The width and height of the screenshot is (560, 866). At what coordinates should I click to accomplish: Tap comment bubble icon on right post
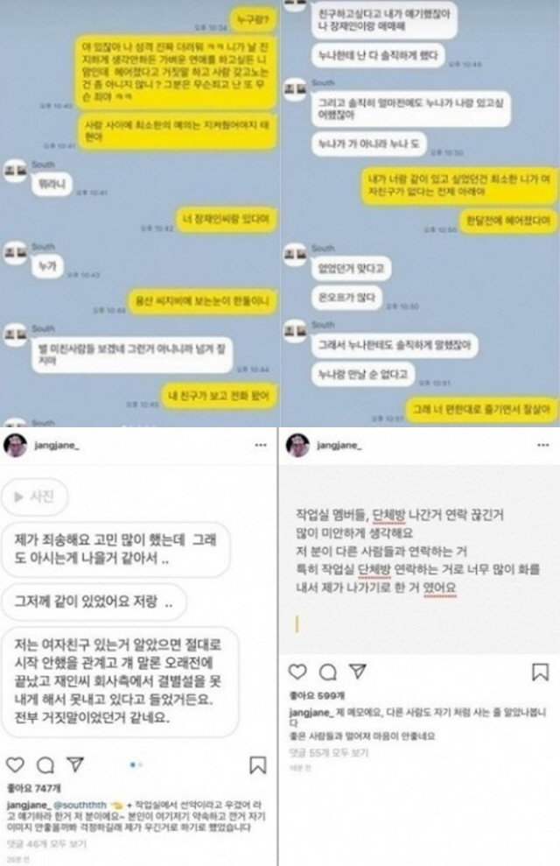pyautogui.click(x=328, y=672)
